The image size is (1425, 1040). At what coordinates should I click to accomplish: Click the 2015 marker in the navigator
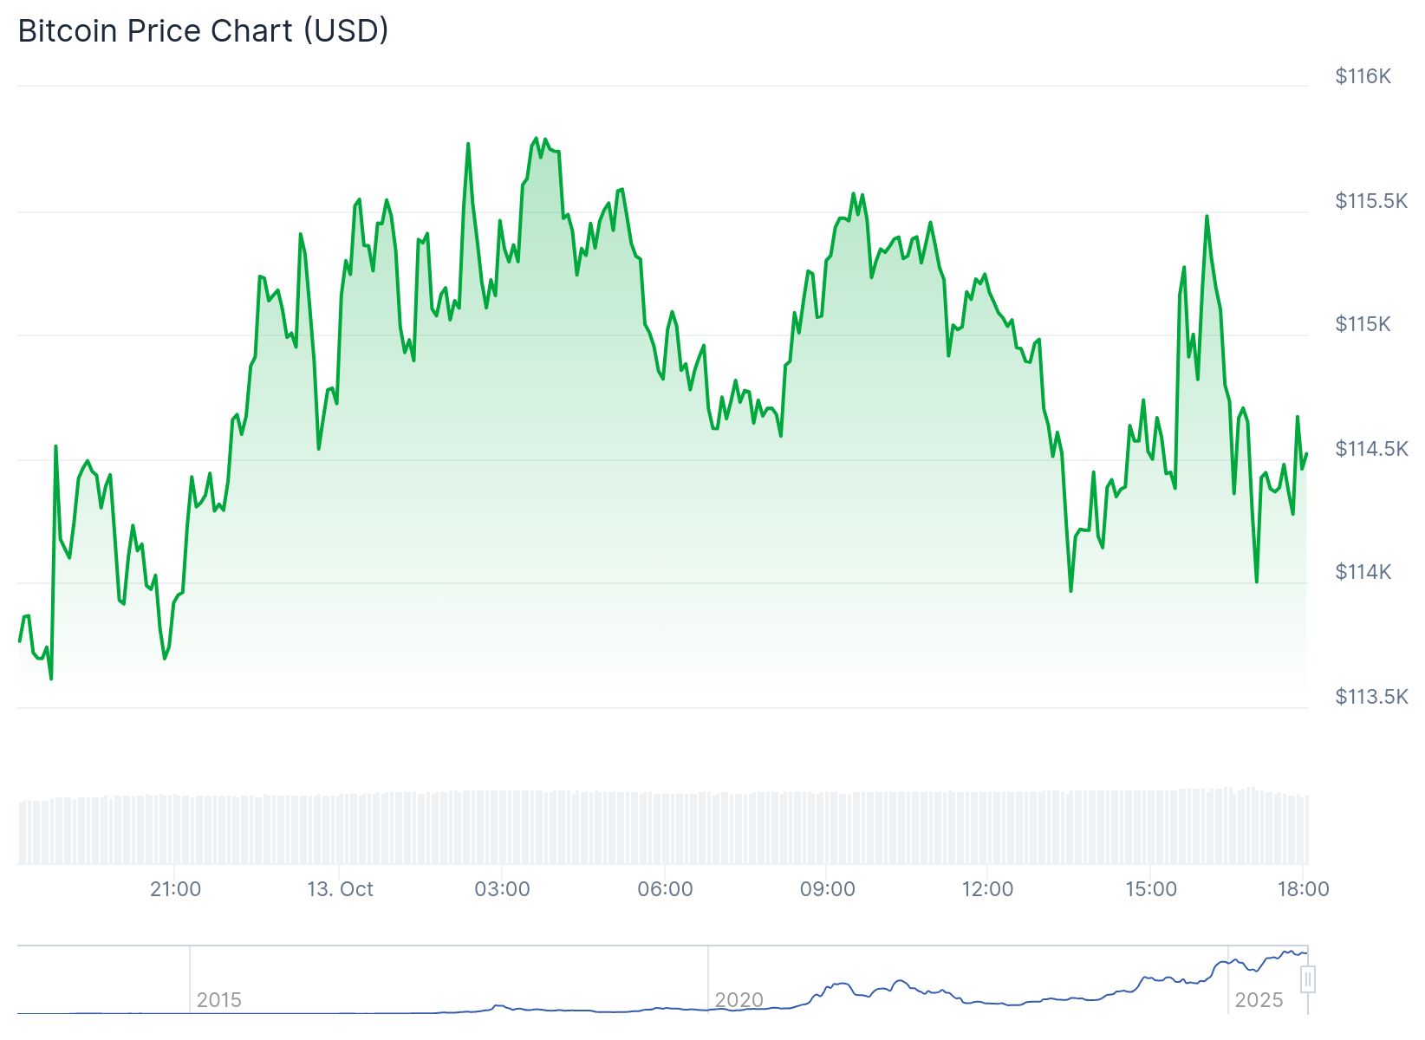218,1000
